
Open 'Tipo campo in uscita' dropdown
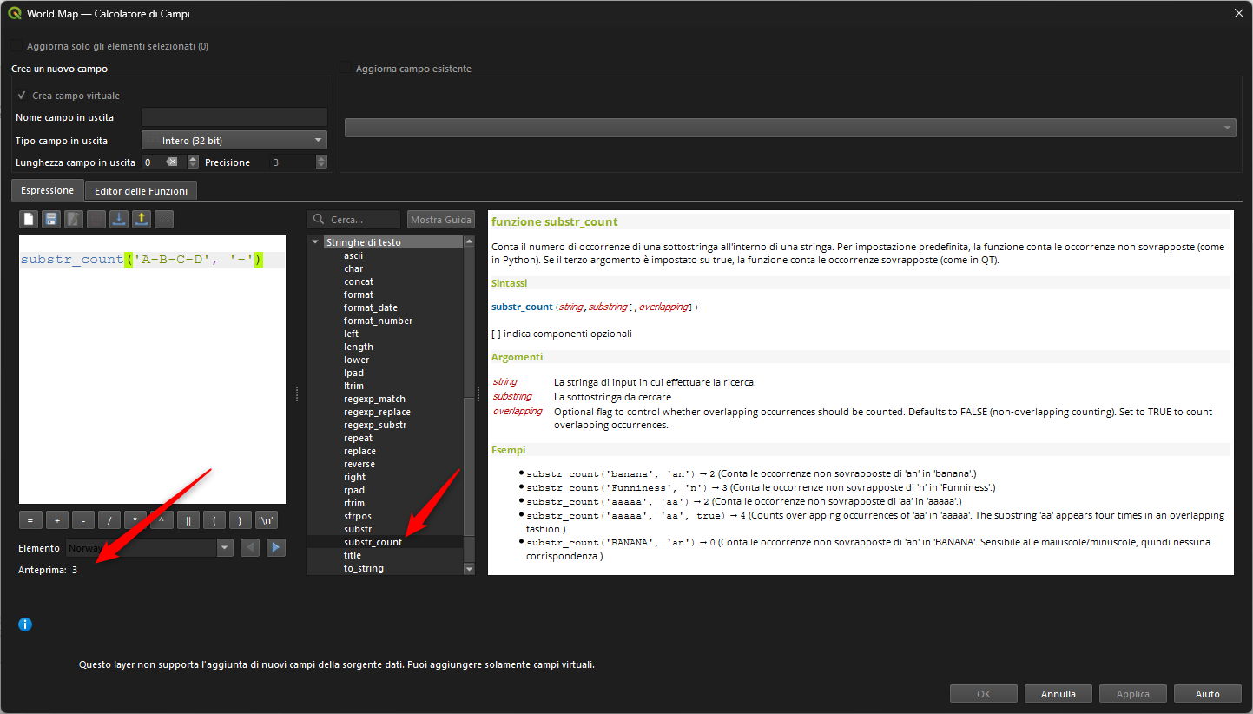(234, 140)
